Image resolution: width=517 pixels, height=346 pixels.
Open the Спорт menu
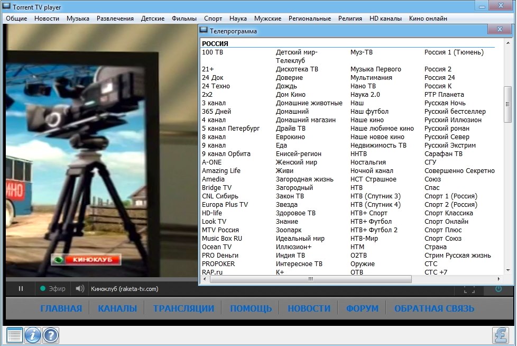tap(213, 19)
